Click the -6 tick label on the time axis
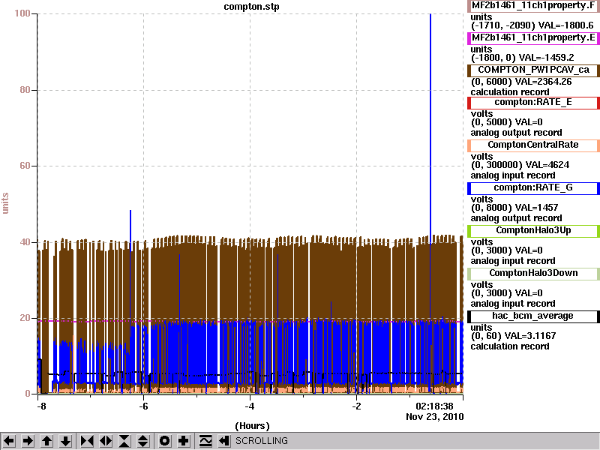600x450 pixels. pyautogui.click(x=143, y=406)
